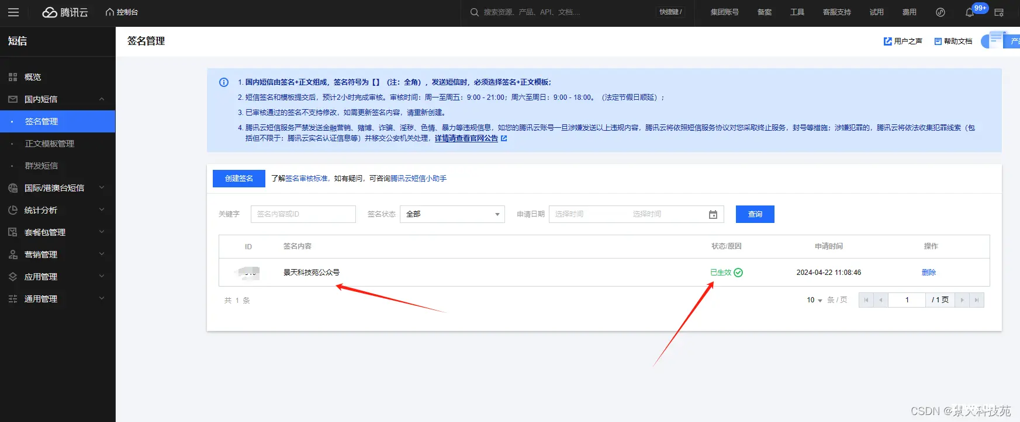Click the info icon in notice banner
The height and width of the screenshot is (422, 1020).
point(224,82)
